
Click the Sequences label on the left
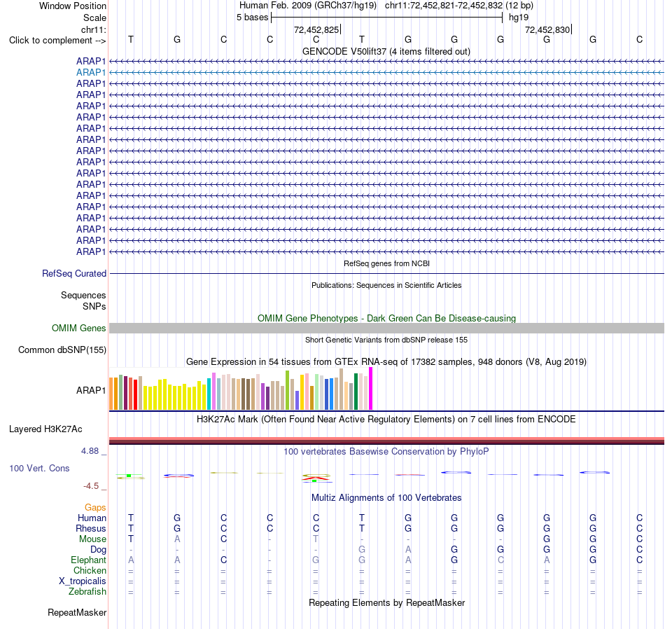[83, 295]
